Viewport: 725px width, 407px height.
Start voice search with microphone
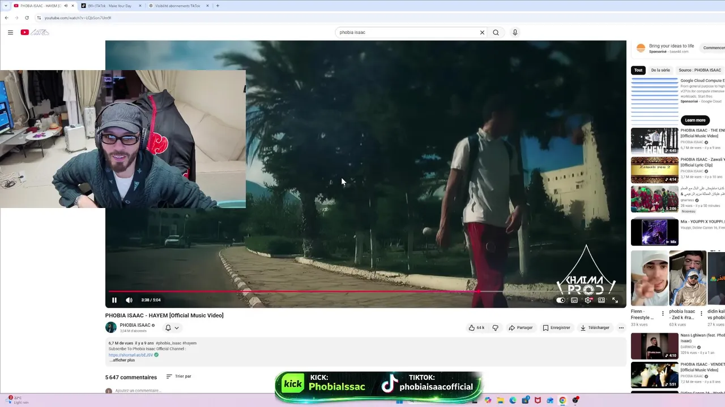(x=515, y=32)
